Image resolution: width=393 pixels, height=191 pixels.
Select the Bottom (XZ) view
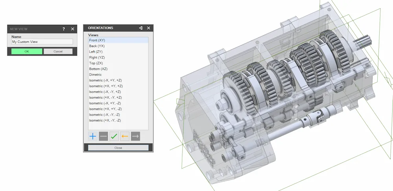pos(118,69)
